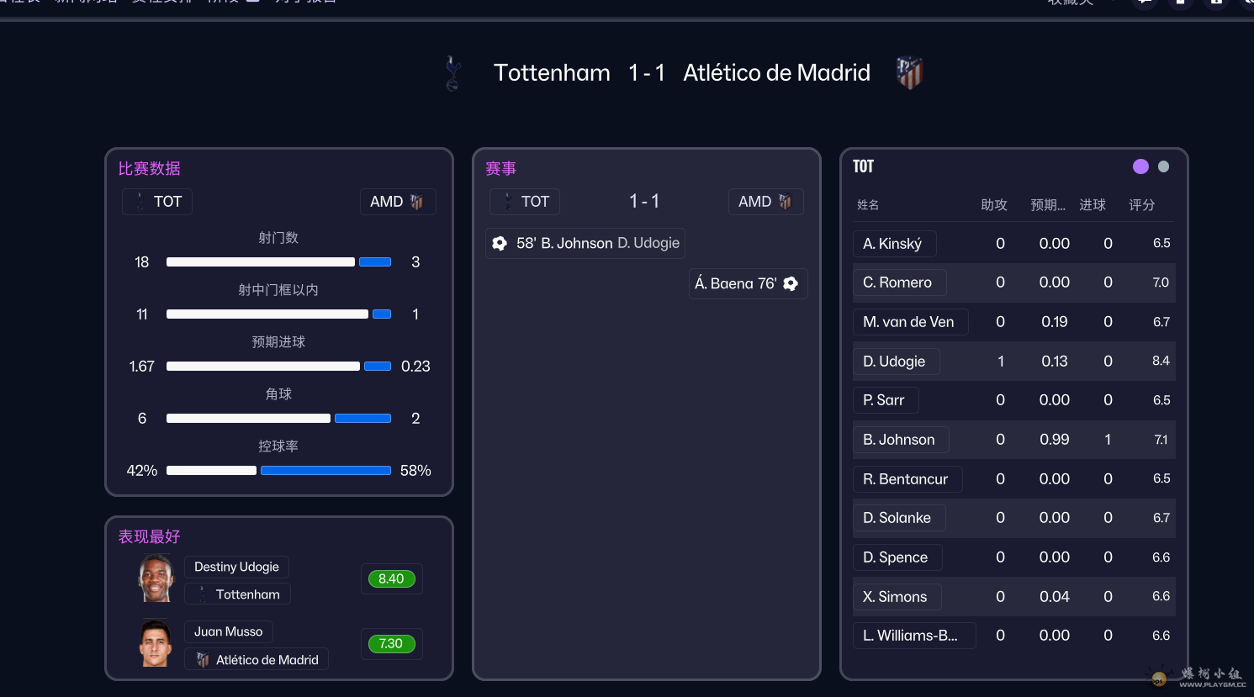Sort player table by 评分 column
The height and width of the screenshot is (697, 1254).
(x=1141, y=205)
